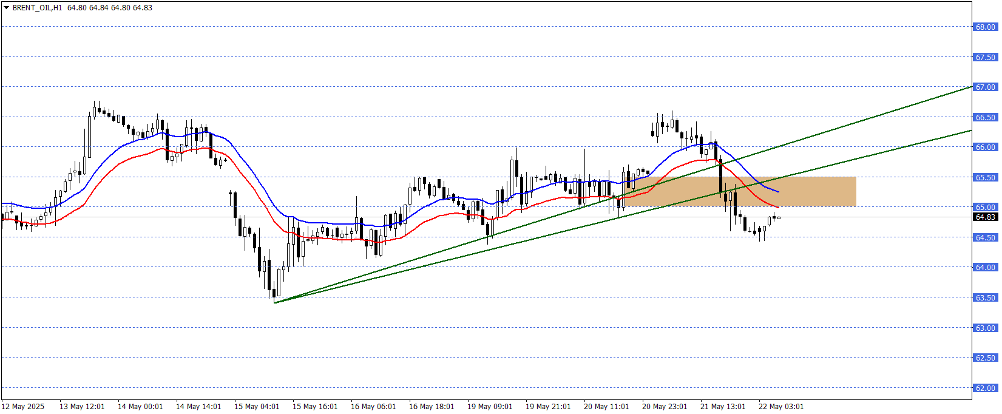The height and width of the screenshot is (414, 1002).
Task: Click the 64.50 price level label
Action: coord(985,237)
